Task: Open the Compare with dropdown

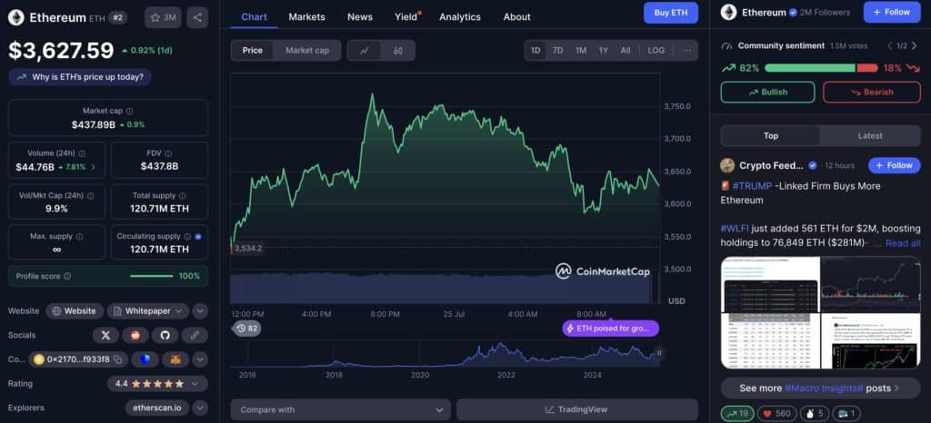Action: (340, 409)
